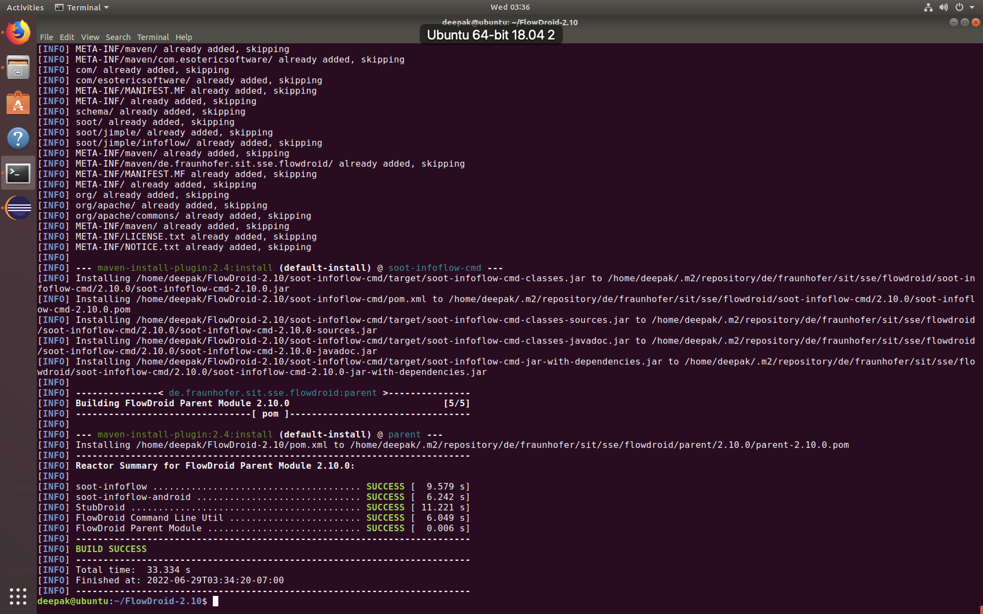
Task: Open the View menu
Action: pyautogui.click(x=90, y=37)
